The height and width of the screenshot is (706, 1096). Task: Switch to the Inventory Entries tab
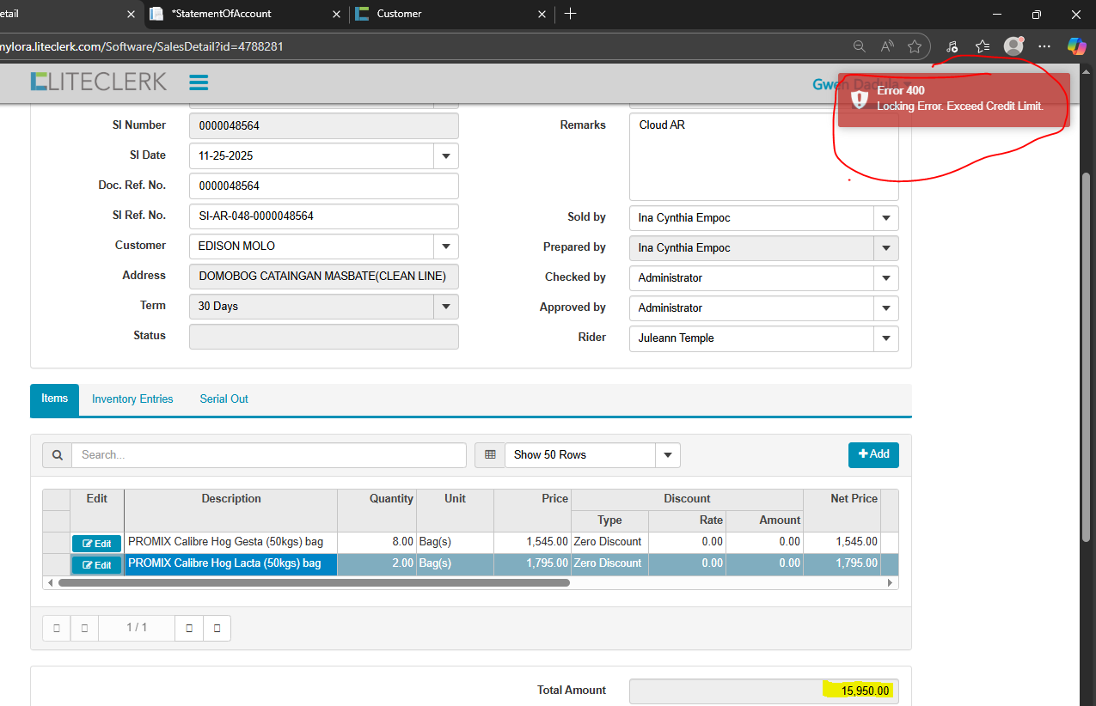coord(132,399)
